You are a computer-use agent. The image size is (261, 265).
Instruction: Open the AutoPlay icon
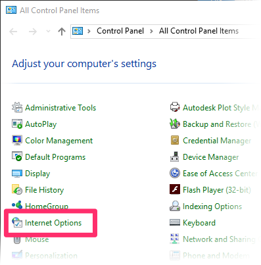(x=17, y=124)
